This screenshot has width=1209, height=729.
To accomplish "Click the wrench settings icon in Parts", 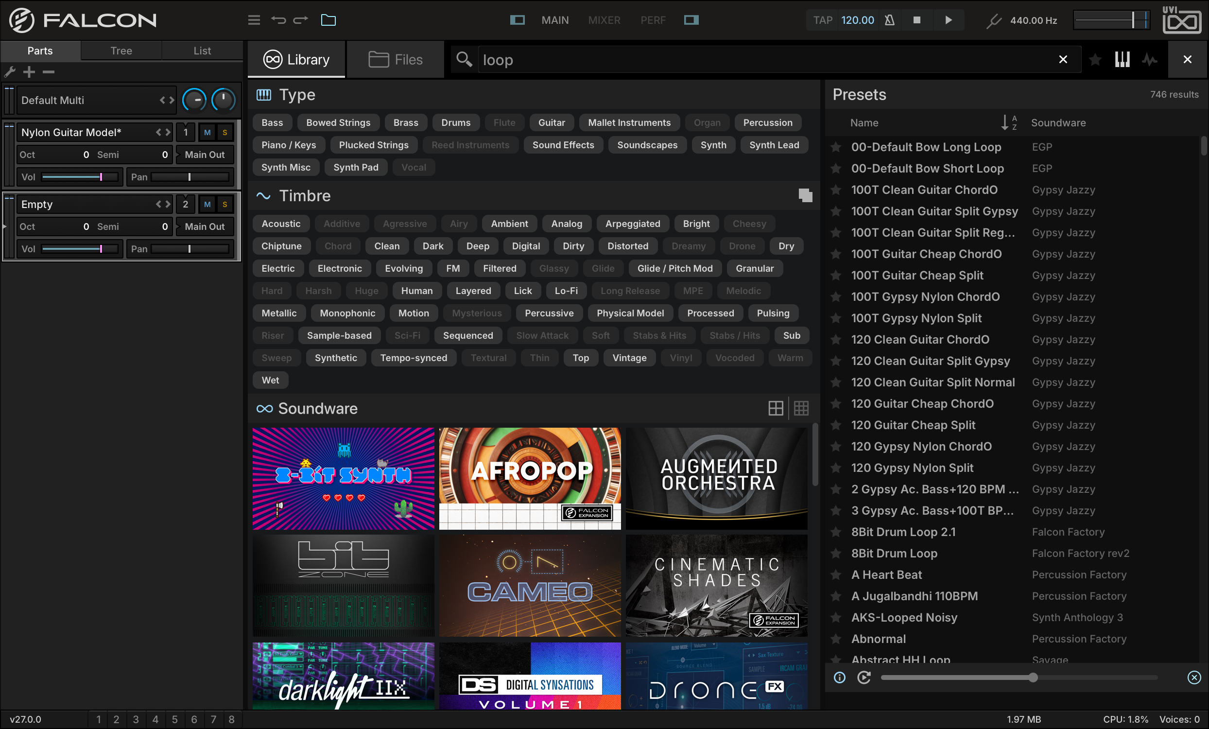I will [x=10, y=72].
